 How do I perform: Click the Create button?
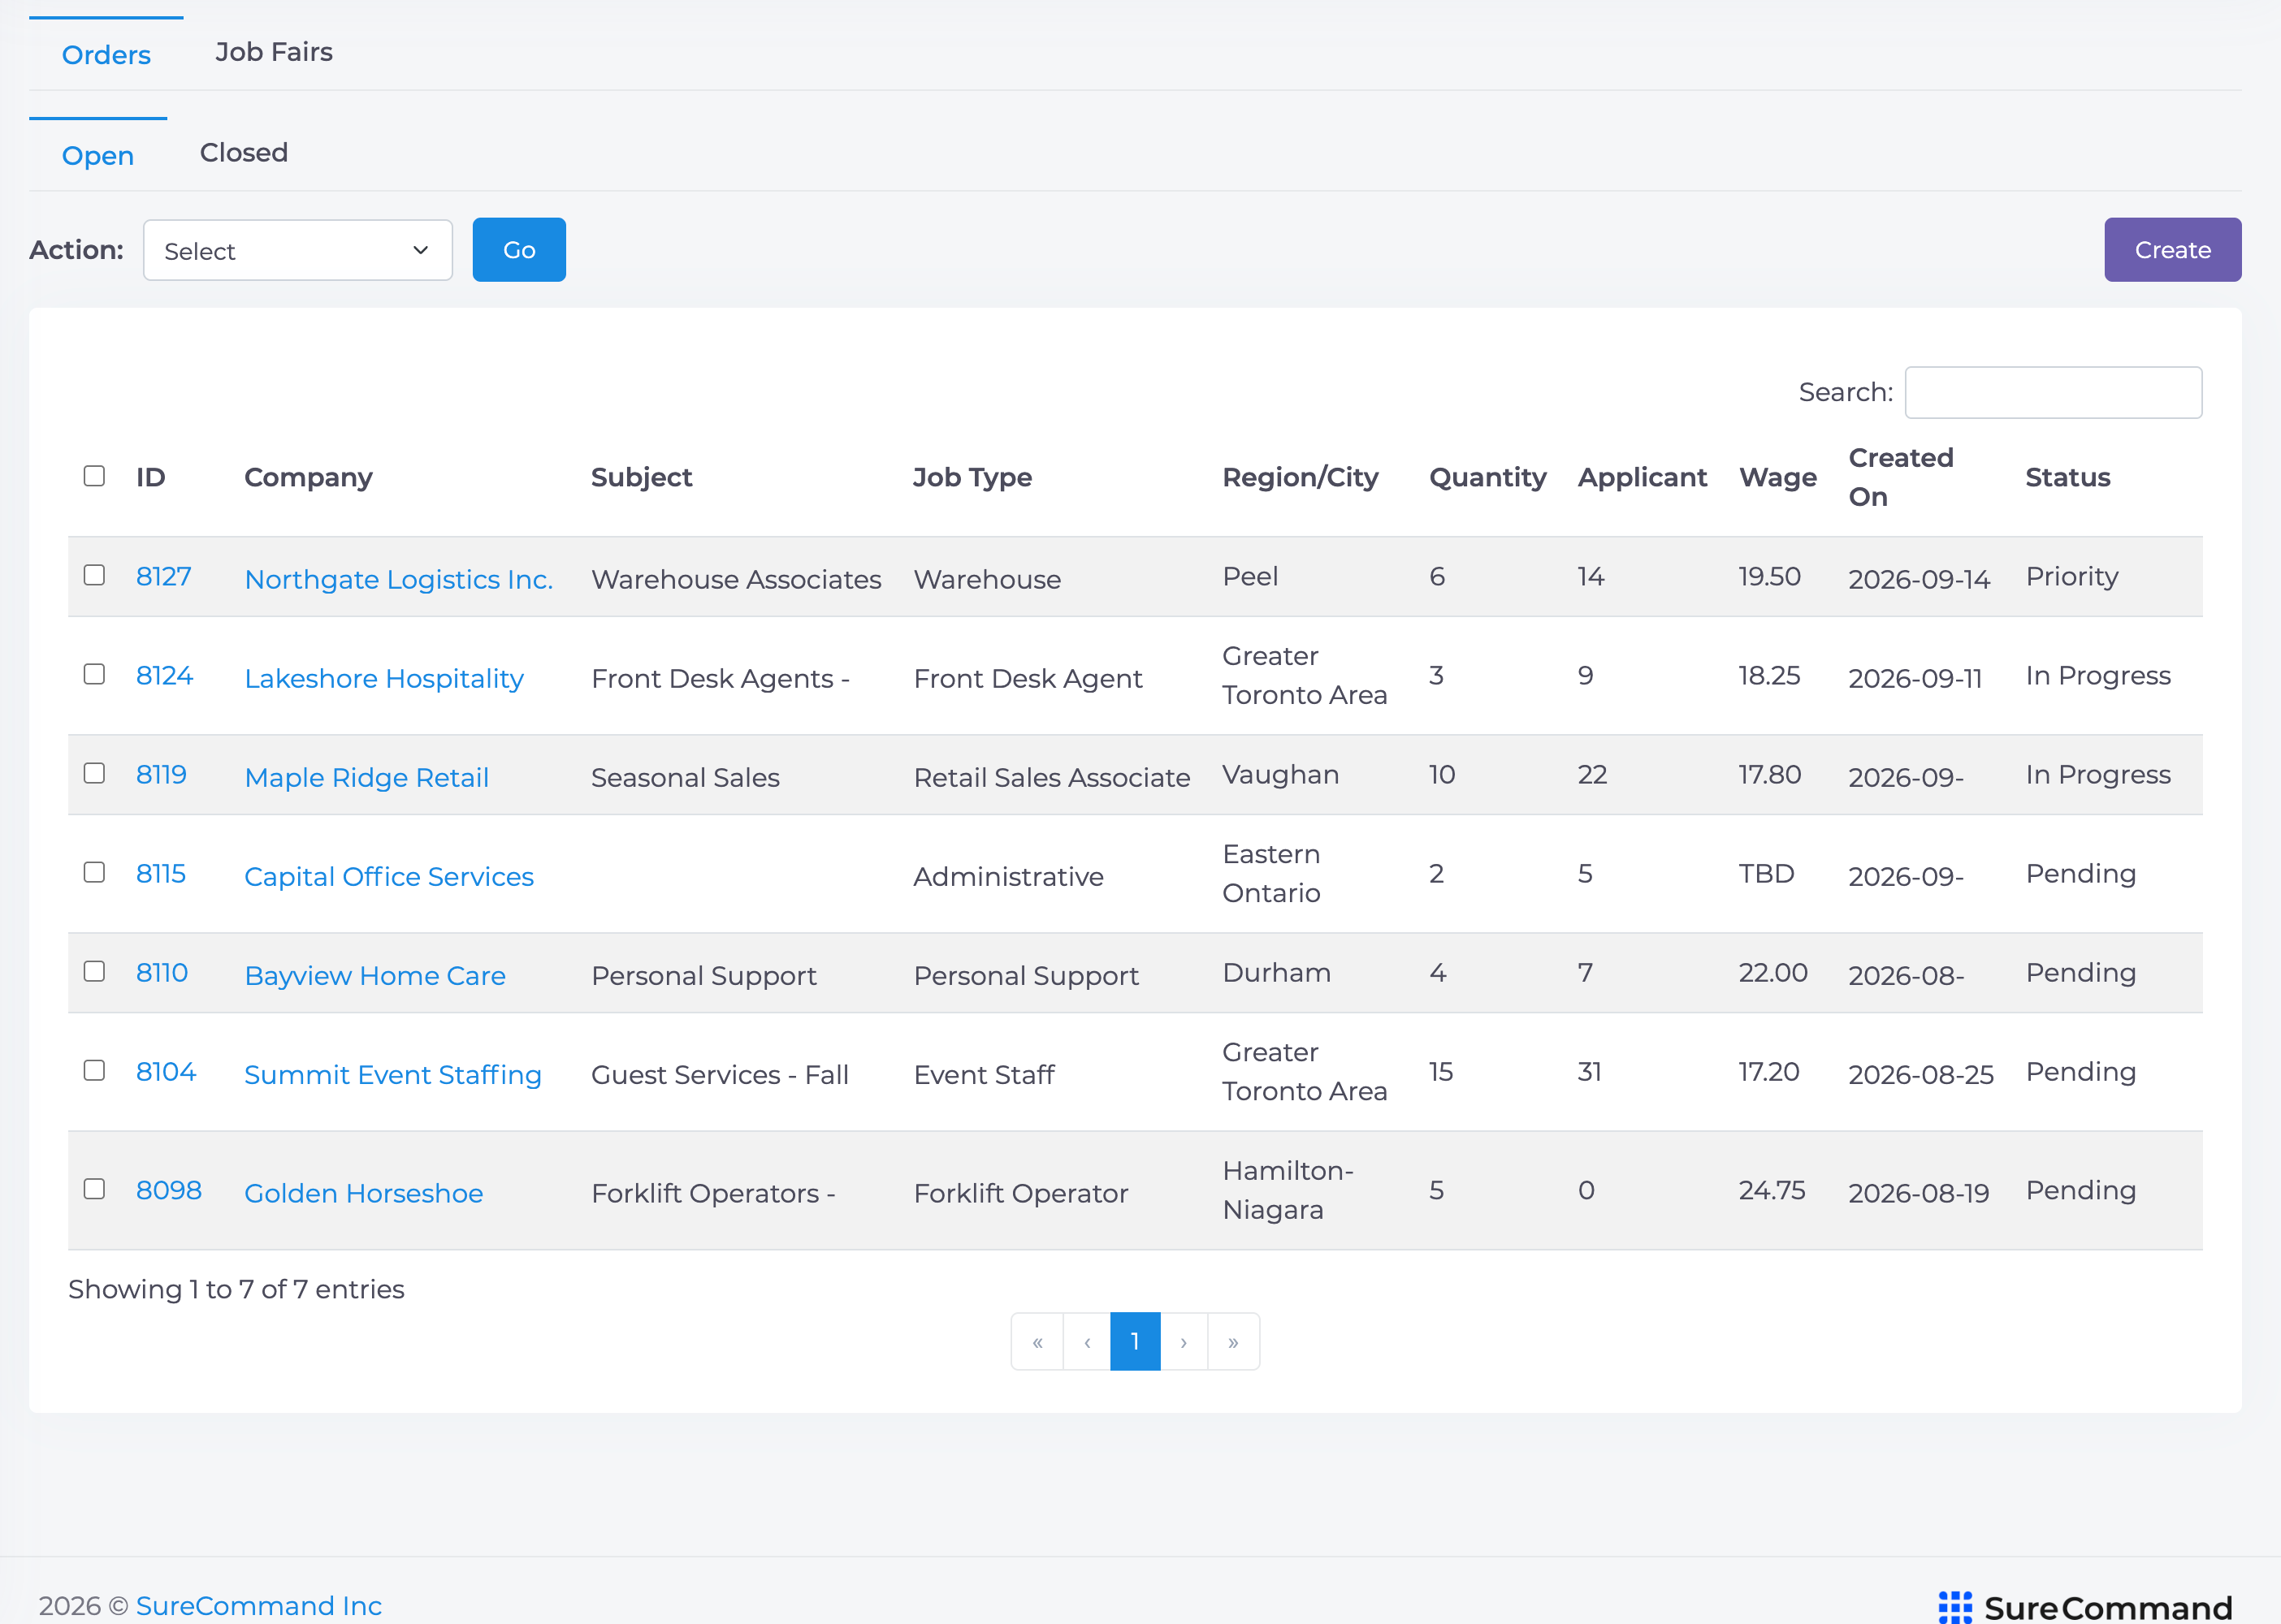click(2172, 250)
